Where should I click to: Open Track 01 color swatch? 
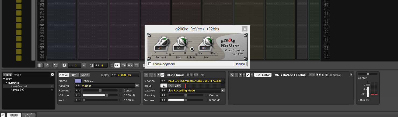(78, 81)
